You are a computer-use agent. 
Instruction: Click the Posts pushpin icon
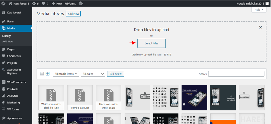pyautogui.click(x=3, y=22)
